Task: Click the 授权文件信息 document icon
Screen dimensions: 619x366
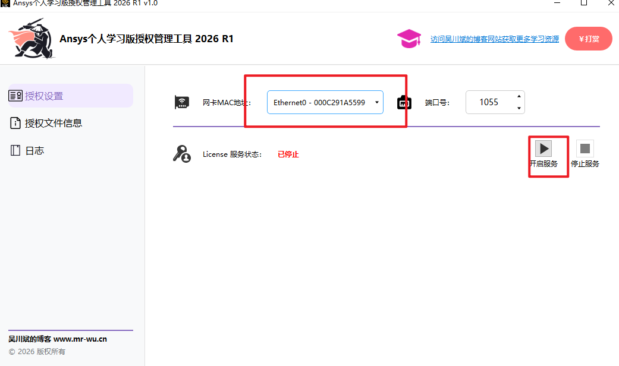Action: [x=15, y=123]
